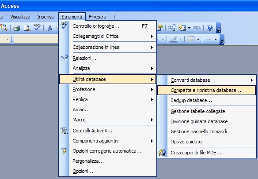Click the Print icon in the toolbar
Viewport: 258px width, 179px height.
(17, 28)
